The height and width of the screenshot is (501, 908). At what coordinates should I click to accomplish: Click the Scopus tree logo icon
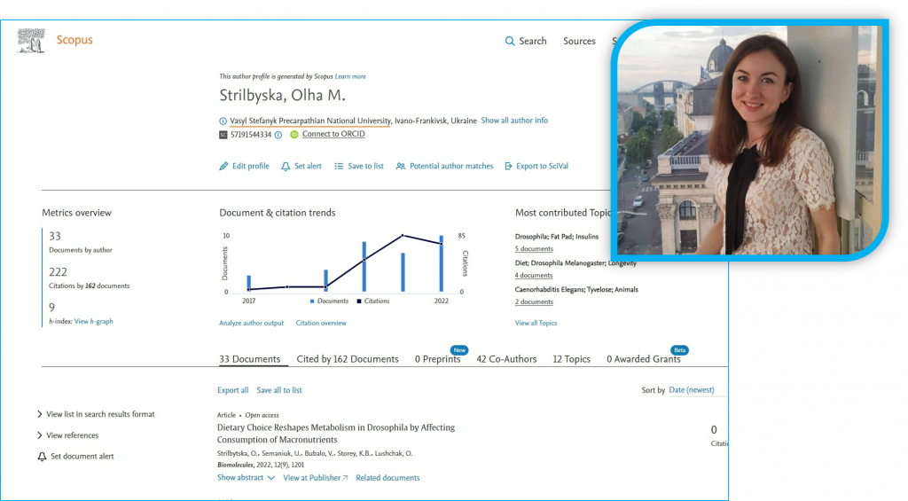click(x=31, y=40)
